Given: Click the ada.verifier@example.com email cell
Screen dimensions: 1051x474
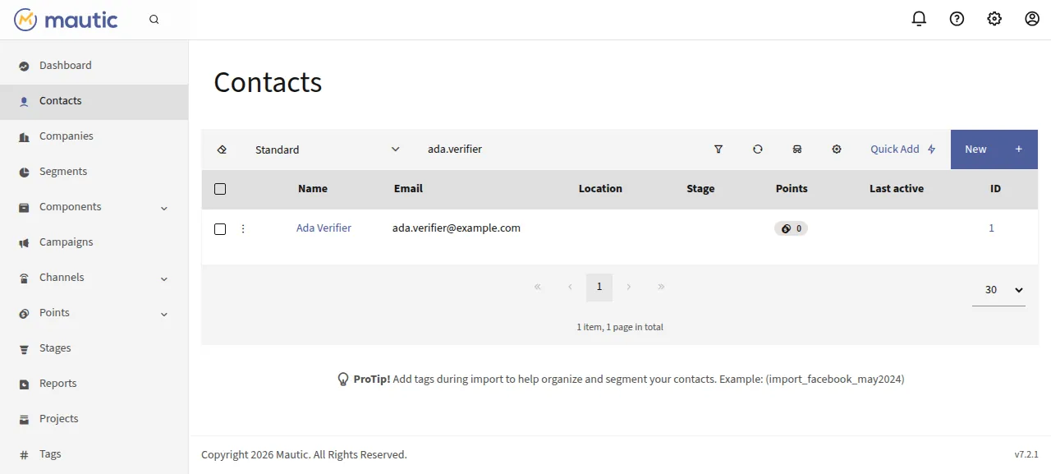Looking at the screenshot, I should [x=457, y=228].
